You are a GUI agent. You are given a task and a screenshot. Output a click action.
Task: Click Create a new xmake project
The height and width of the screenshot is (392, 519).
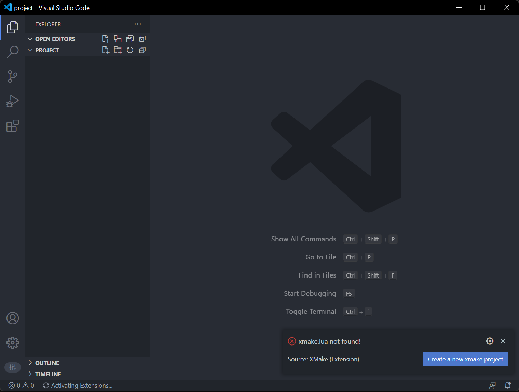pos(465,359)
